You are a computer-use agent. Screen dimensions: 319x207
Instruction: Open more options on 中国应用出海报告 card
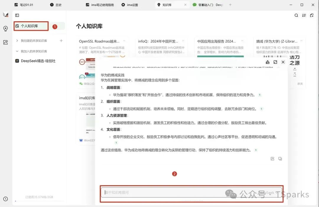242,41
